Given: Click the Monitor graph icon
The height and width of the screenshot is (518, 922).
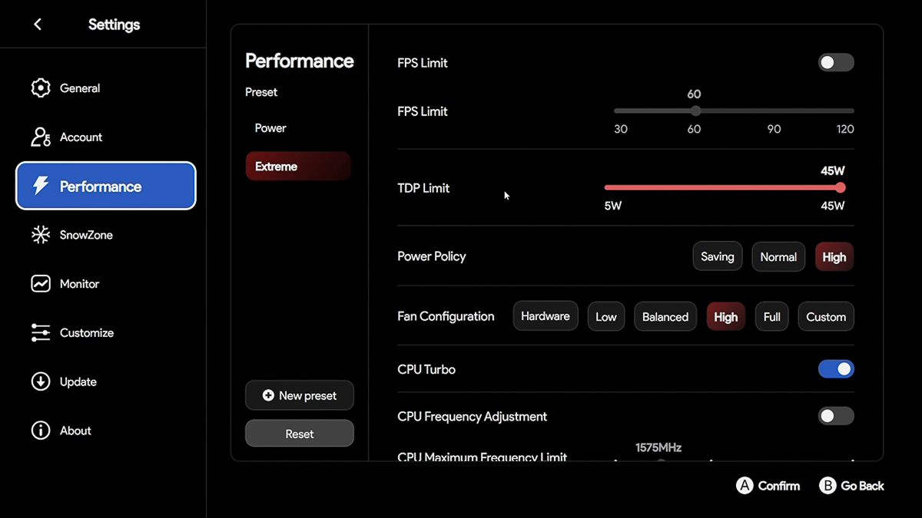Looking at the screenshot, I should (41, 284).
